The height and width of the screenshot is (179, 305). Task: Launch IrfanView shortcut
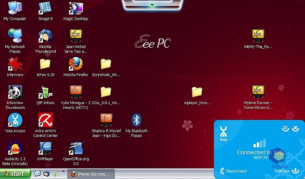[15, 67]
